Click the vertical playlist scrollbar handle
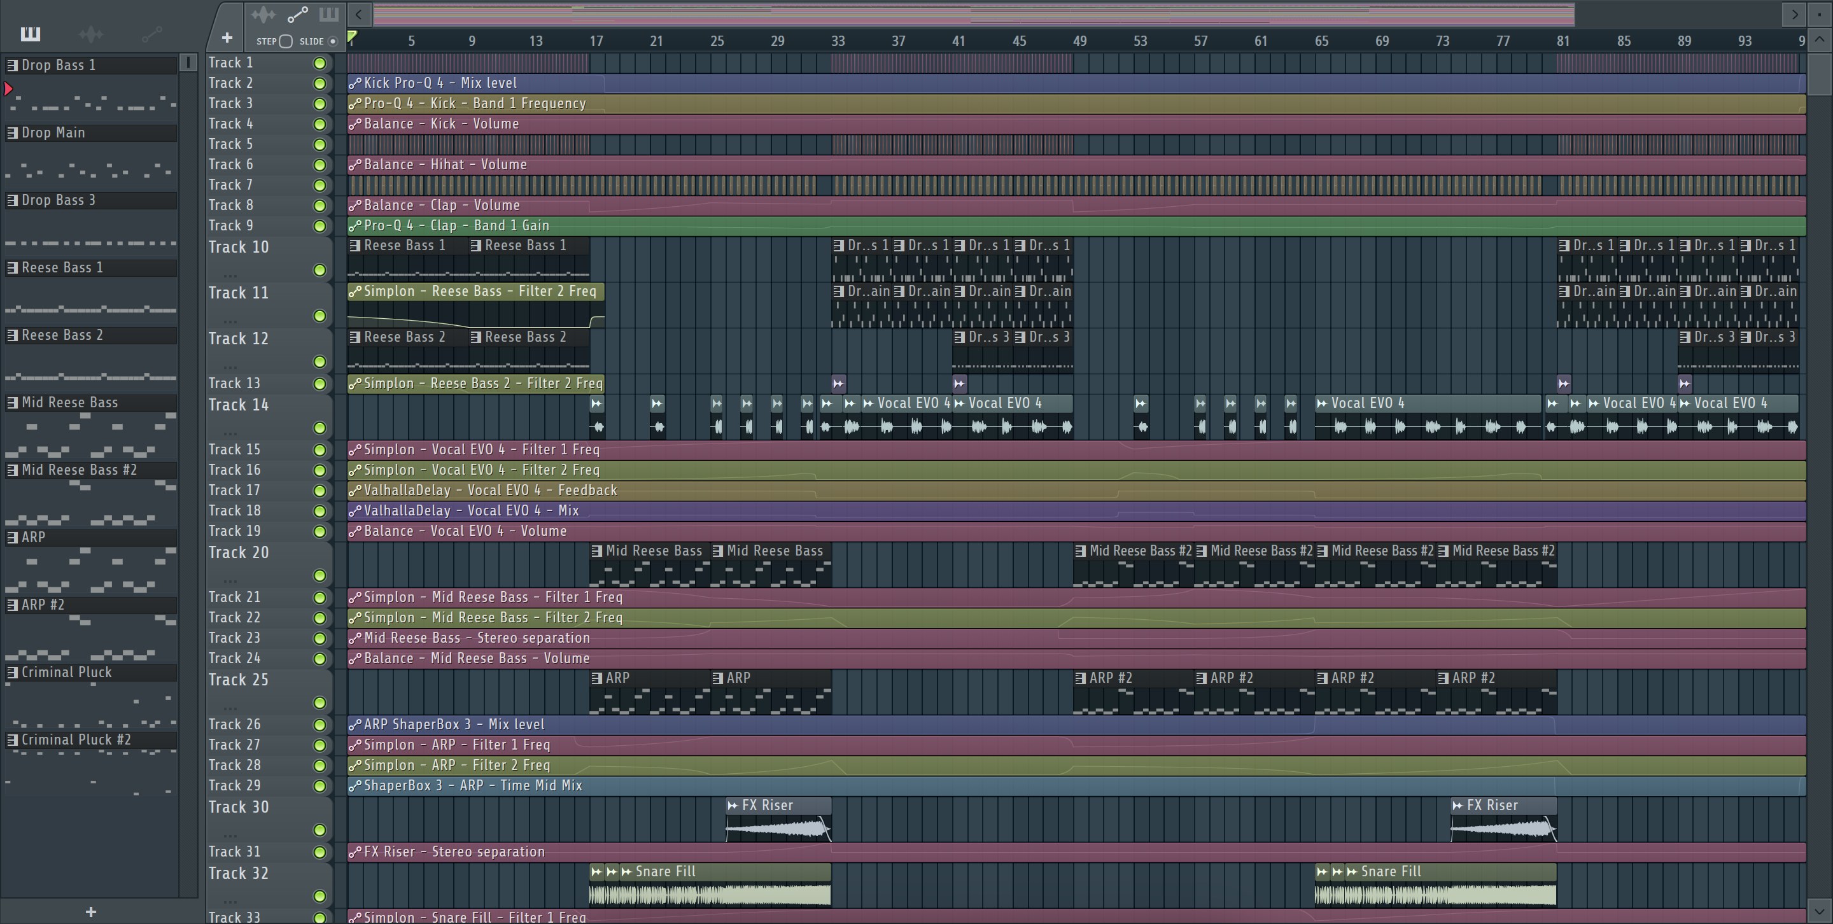Viewport: 1833px width, 924px height. point(1820,73)
